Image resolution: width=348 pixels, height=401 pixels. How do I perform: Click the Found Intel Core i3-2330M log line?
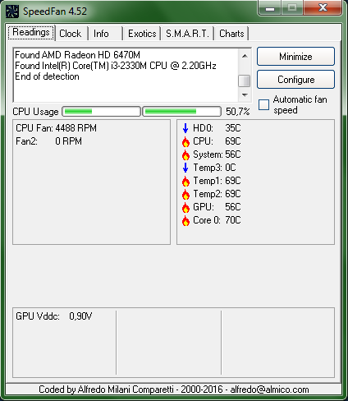116,66
